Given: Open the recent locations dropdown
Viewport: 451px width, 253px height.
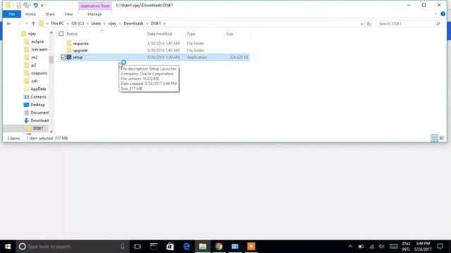Looking at the screenshot, I should 26,23.
